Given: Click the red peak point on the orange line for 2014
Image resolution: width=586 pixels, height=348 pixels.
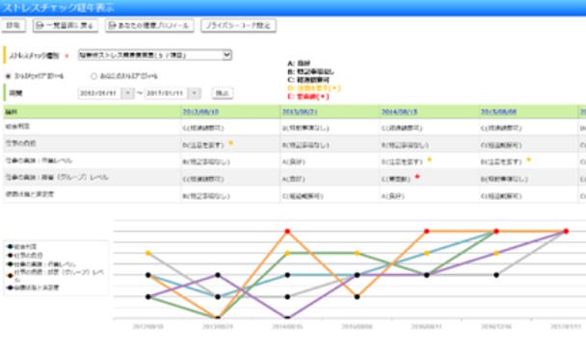Looking at the screenshot, I should tap(287, 232).
